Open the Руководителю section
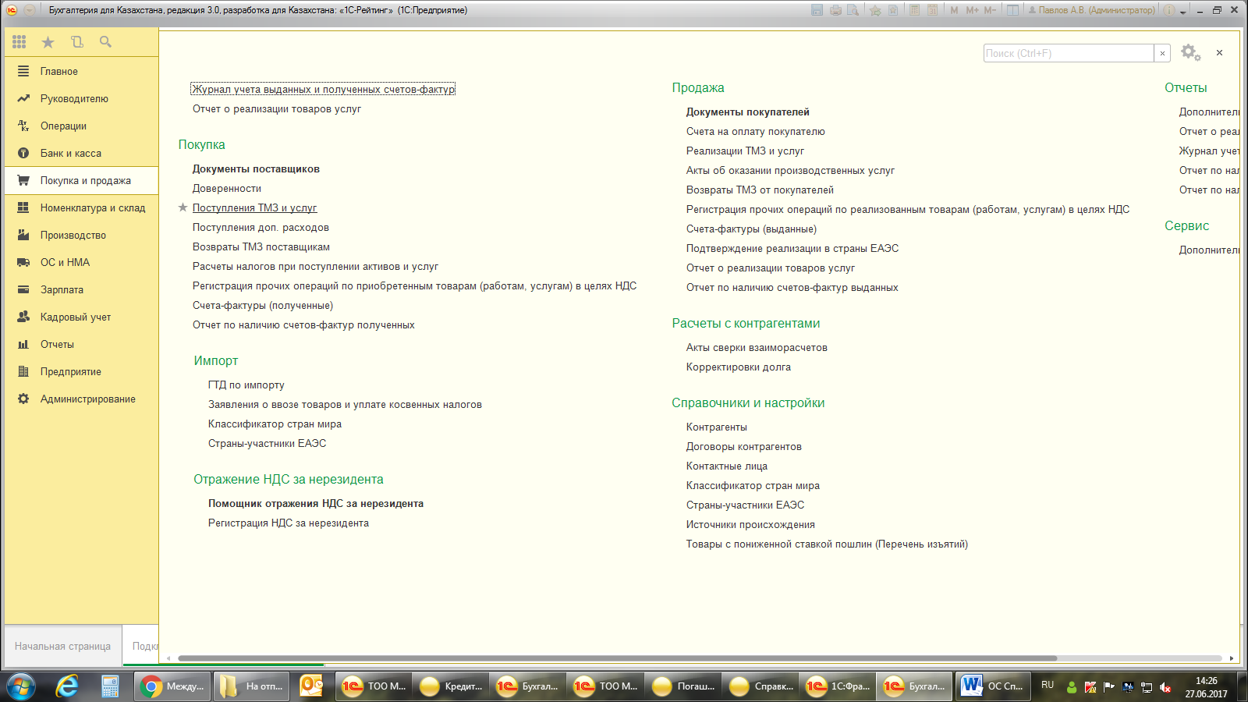The image size is (1248, 702). click(x=81, y=98)
